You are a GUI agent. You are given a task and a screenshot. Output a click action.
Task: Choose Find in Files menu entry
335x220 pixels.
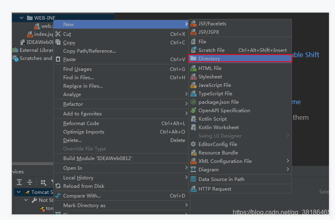(121, 78)
